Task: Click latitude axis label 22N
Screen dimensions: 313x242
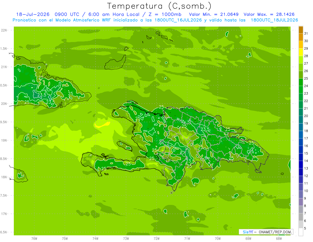Action: point(4,30)
